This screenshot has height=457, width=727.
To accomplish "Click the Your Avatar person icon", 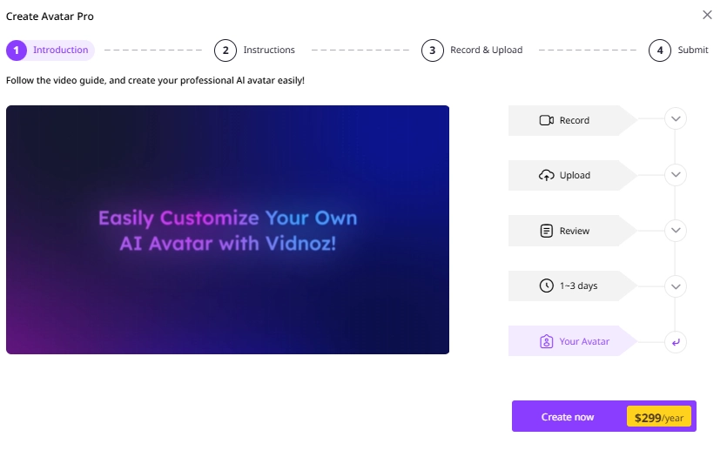I will [546, 341].
